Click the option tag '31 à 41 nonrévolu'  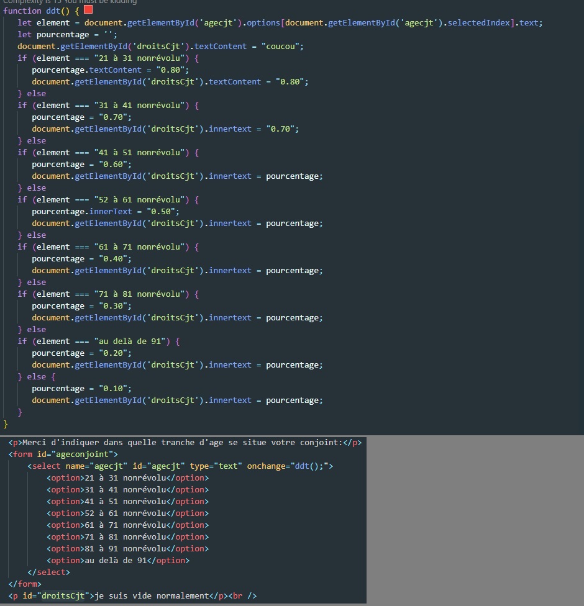click(x=127, y=490)
